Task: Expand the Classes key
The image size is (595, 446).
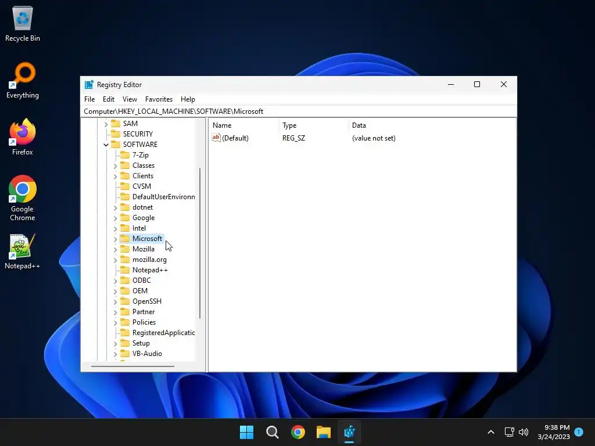Action: 115,166
